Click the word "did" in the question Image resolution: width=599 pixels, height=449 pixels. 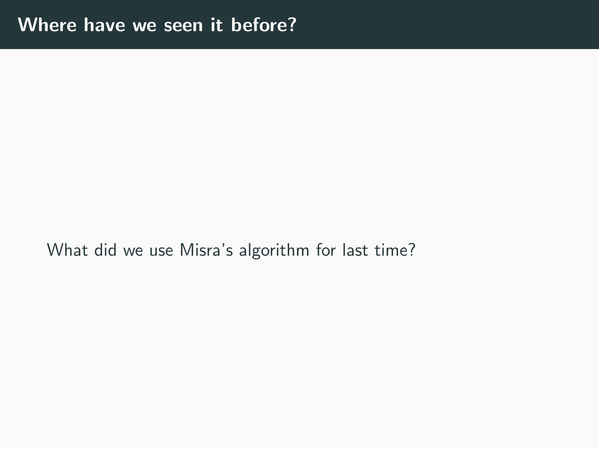[x=105, y=250]
